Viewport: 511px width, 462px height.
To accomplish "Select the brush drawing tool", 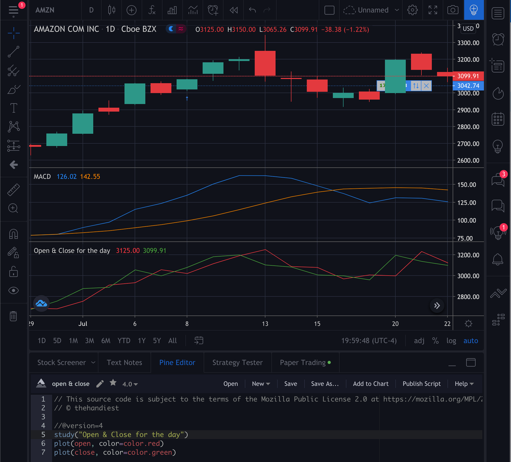I will click(x=14, y=90).
